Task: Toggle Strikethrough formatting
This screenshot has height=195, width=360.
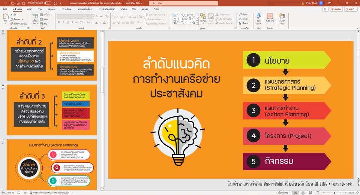Action: point(76,22)
